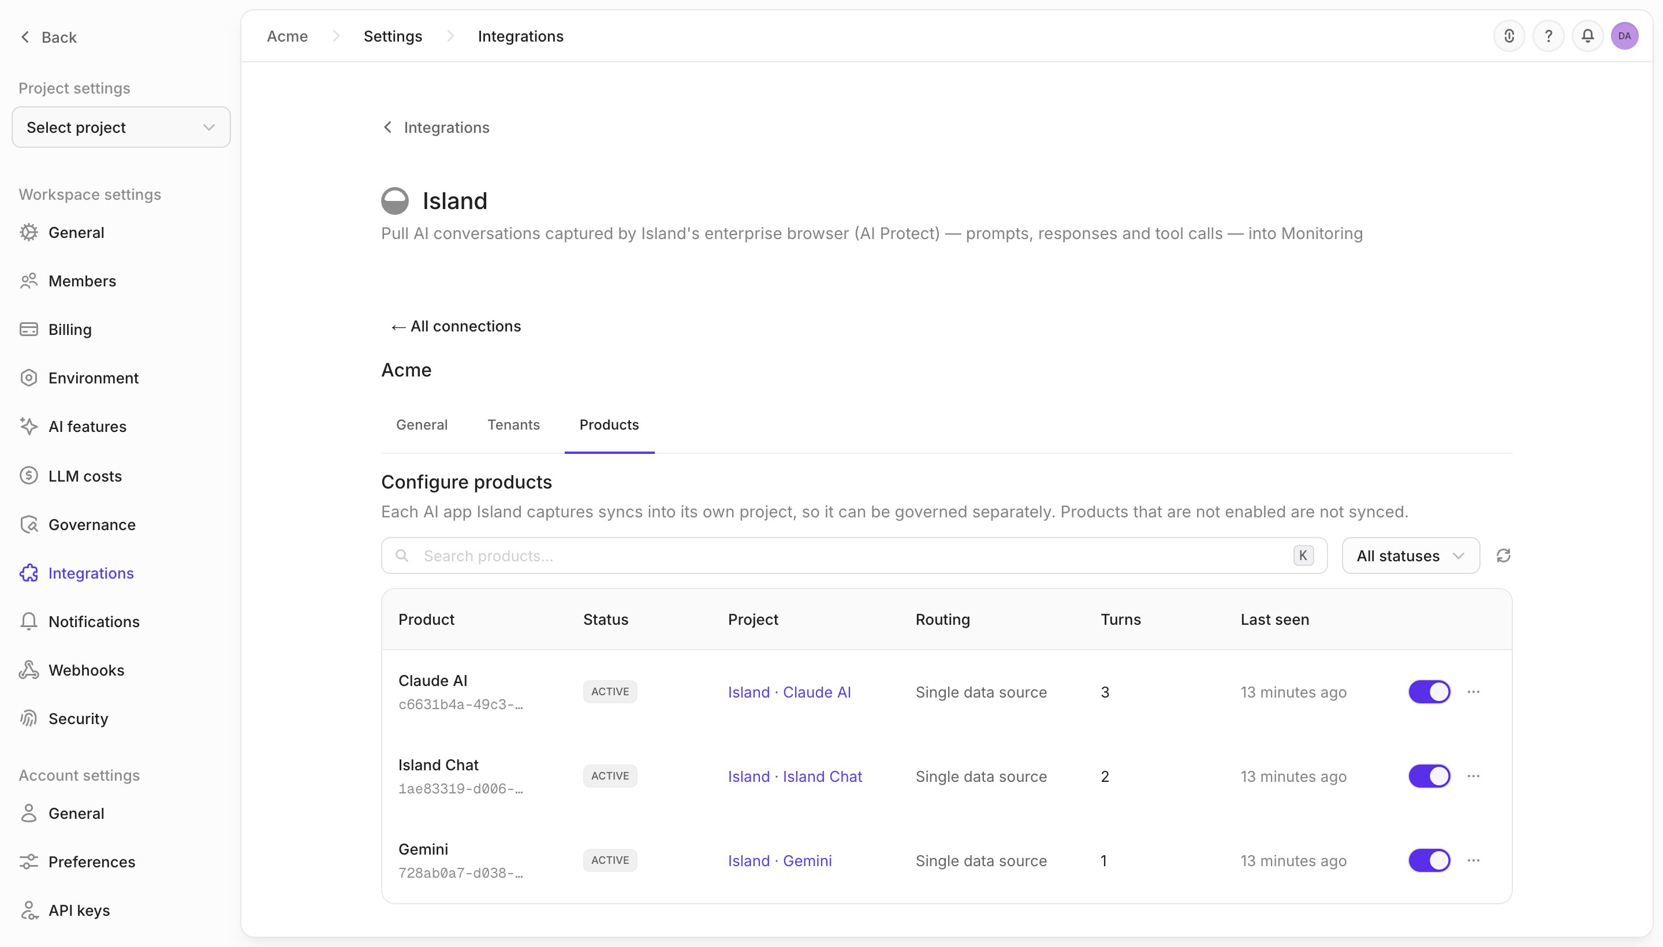1663x947 pixels.
Task: Click the Routing column header
Action: (x=942, y=619)
